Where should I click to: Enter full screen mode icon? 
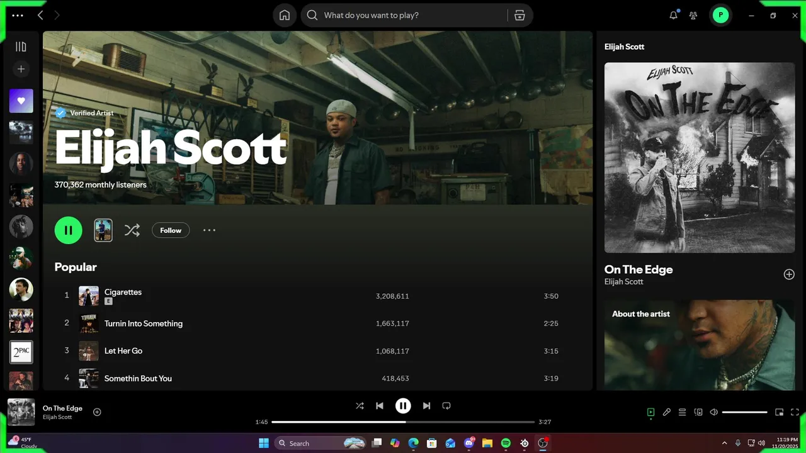click(795, 412)
